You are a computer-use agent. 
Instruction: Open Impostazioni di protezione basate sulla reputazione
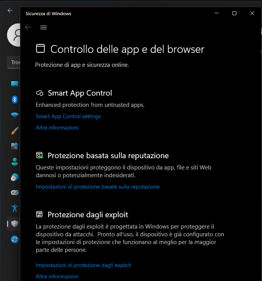click(x=98, y=187)
